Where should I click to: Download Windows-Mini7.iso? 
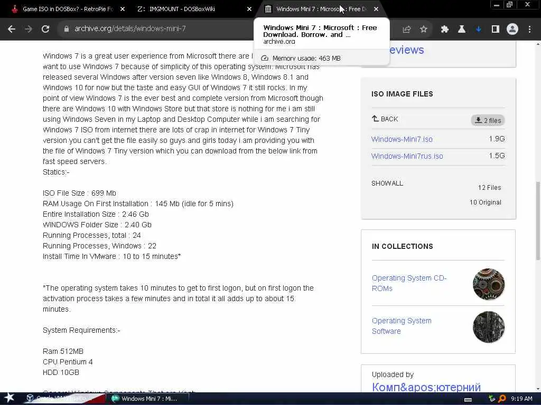click(402, 139)
